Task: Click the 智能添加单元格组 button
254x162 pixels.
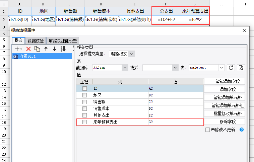Action: tap(225, 105)
